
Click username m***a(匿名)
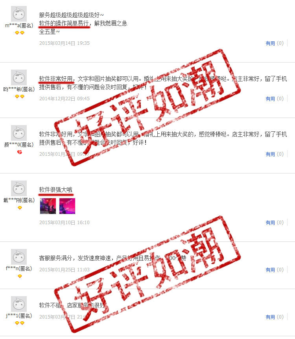click(x=19, y=26)
